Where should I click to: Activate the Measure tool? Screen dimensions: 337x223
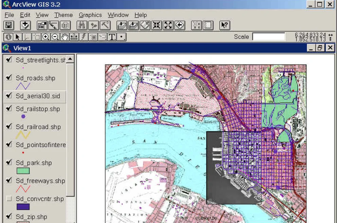coord(73,37)
